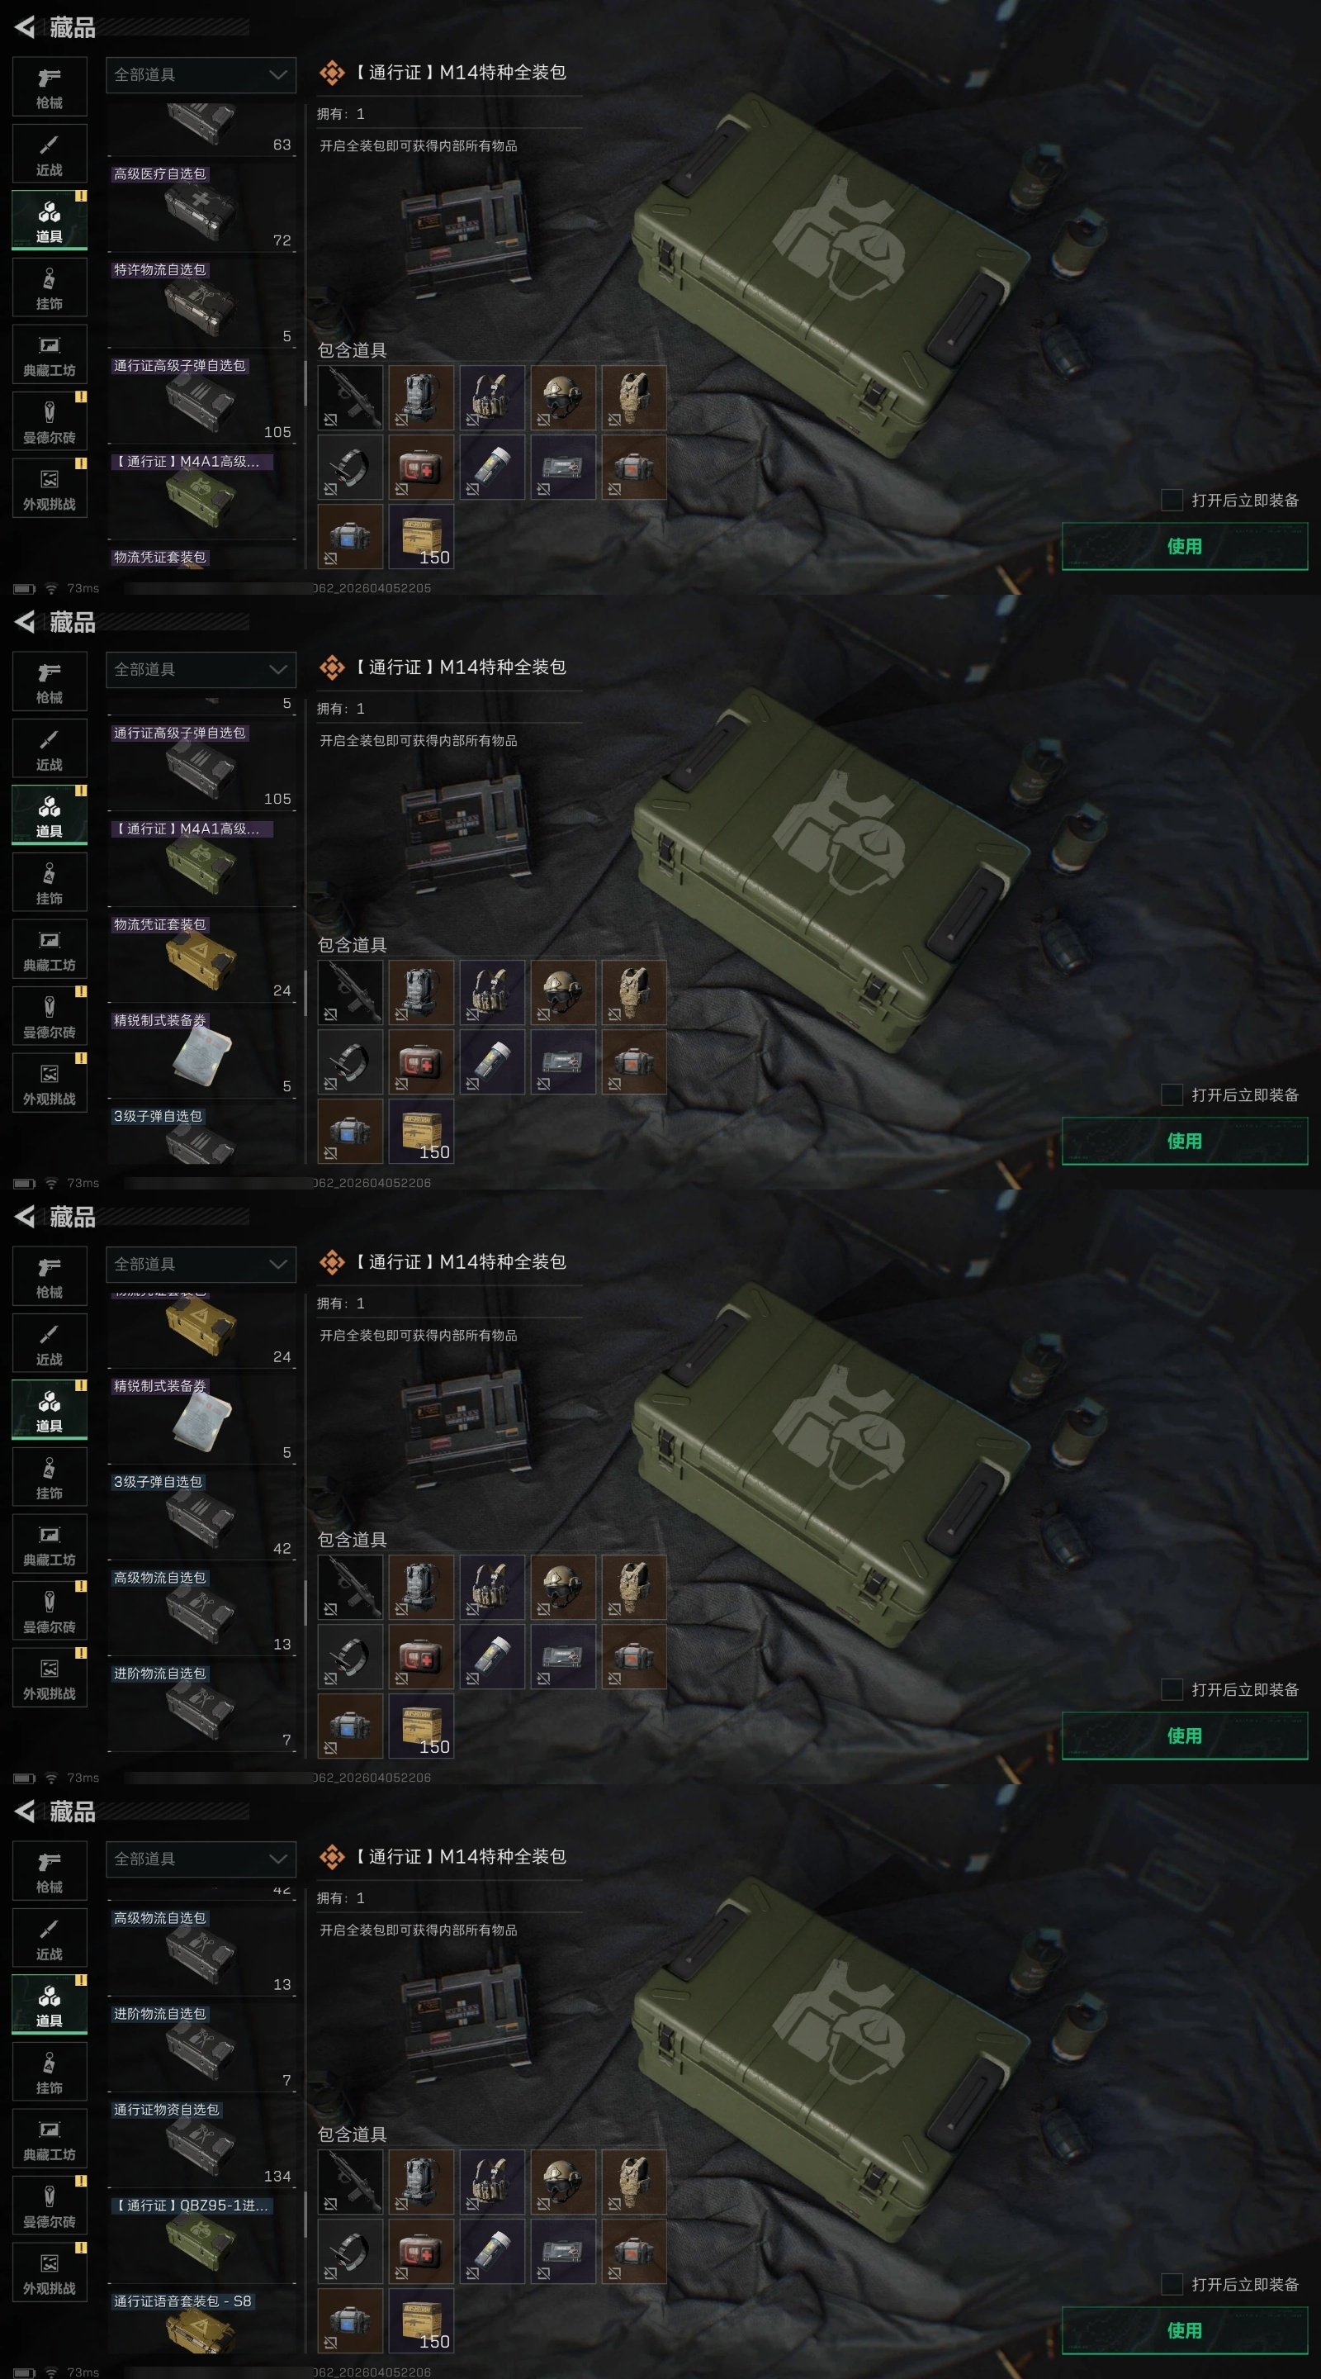
Task: Toggle 打开后立即装备 checkbox in the second screenshot
Action: (1172, 1095)
